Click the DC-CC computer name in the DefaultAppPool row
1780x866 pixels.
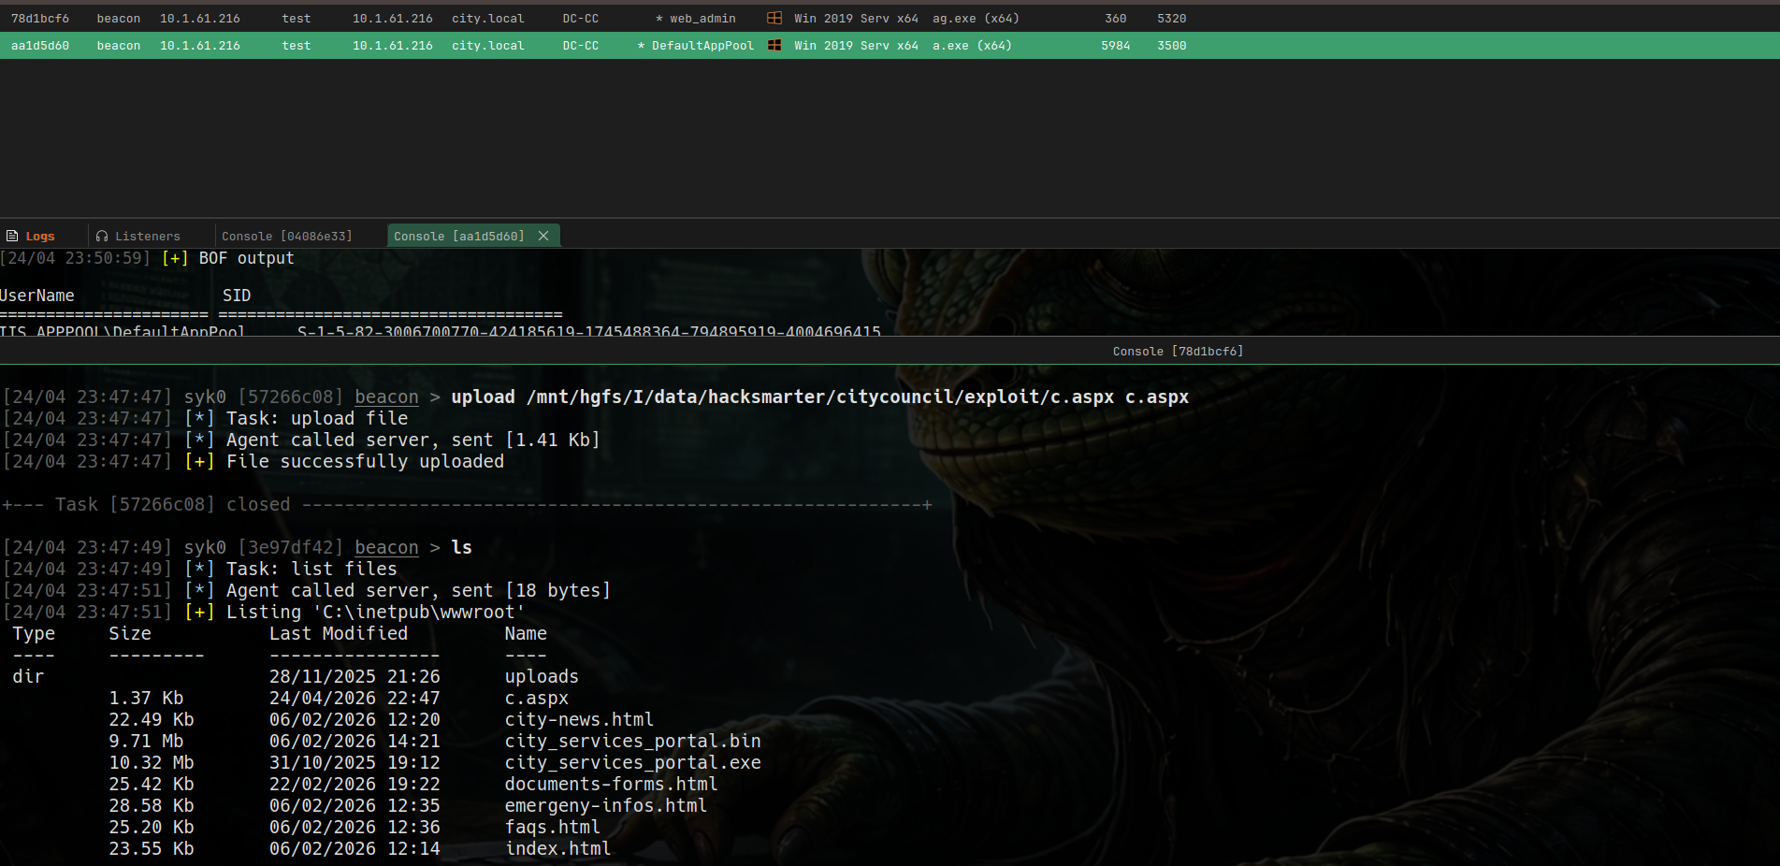[581, 45]
